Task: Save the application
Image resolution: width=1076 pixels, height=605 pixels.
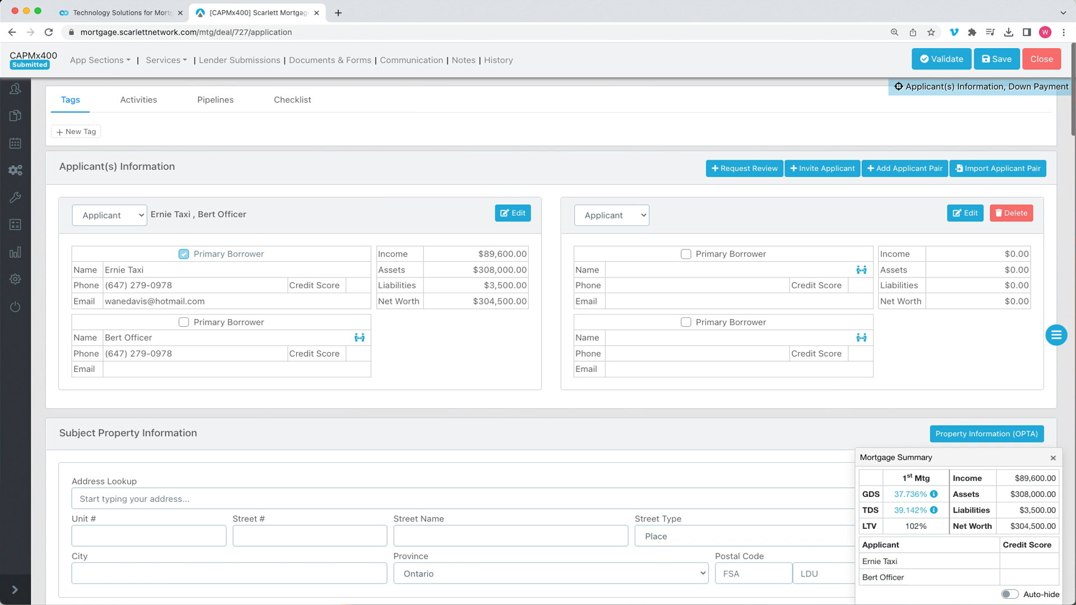Action: [x=996, y=59]
